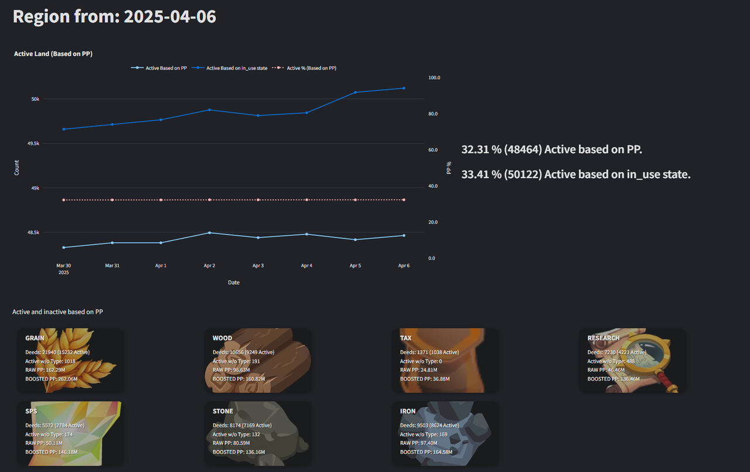
Task: Click 'Active w/o Type: 1018' text
Action: click(x=50, y=361)
